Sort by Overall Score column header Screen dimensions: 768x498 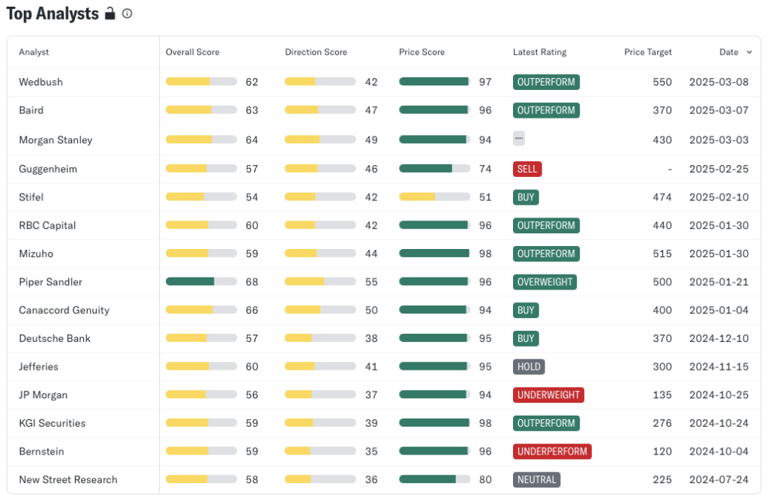coord(193,52)
